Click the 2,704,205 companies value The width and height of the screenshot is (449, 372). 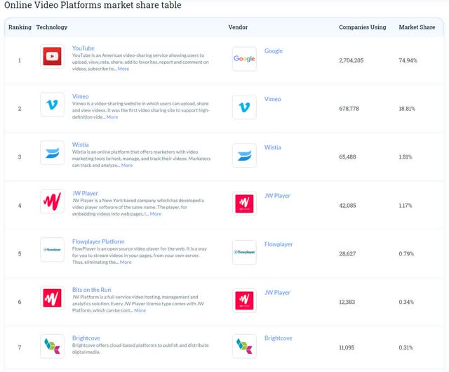pyautogui.click(x=351, y=60)
